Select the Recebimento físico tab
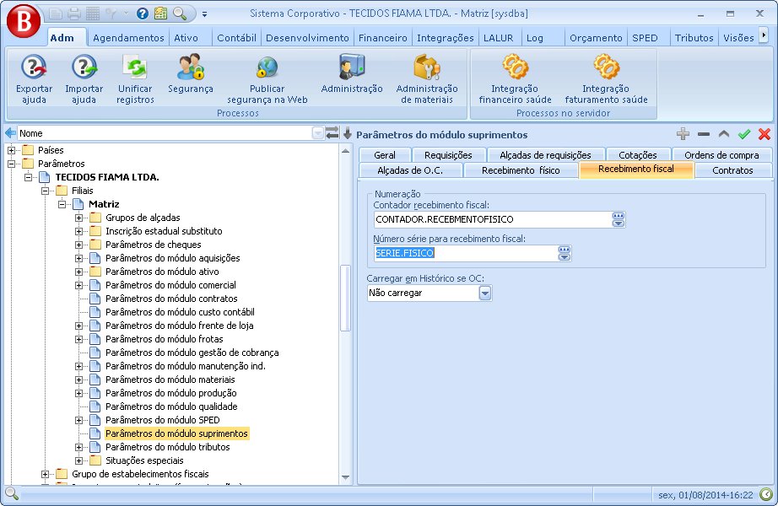 pos(521,170)
